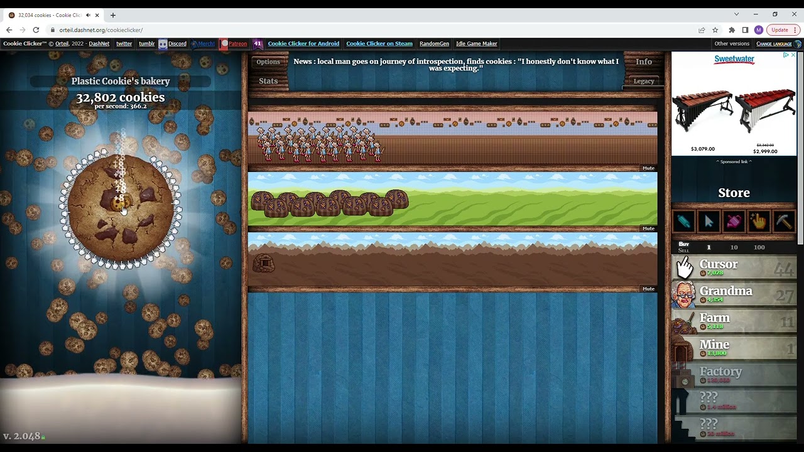Buy the pink watering can upgrade
The image size is (804, 452).
click(734, 221)
